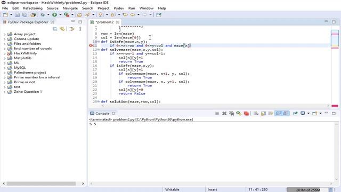Toggle Scroll Lock in Console toolbar
This screenshot has width=341, height=192.
(x=263, y=114)
